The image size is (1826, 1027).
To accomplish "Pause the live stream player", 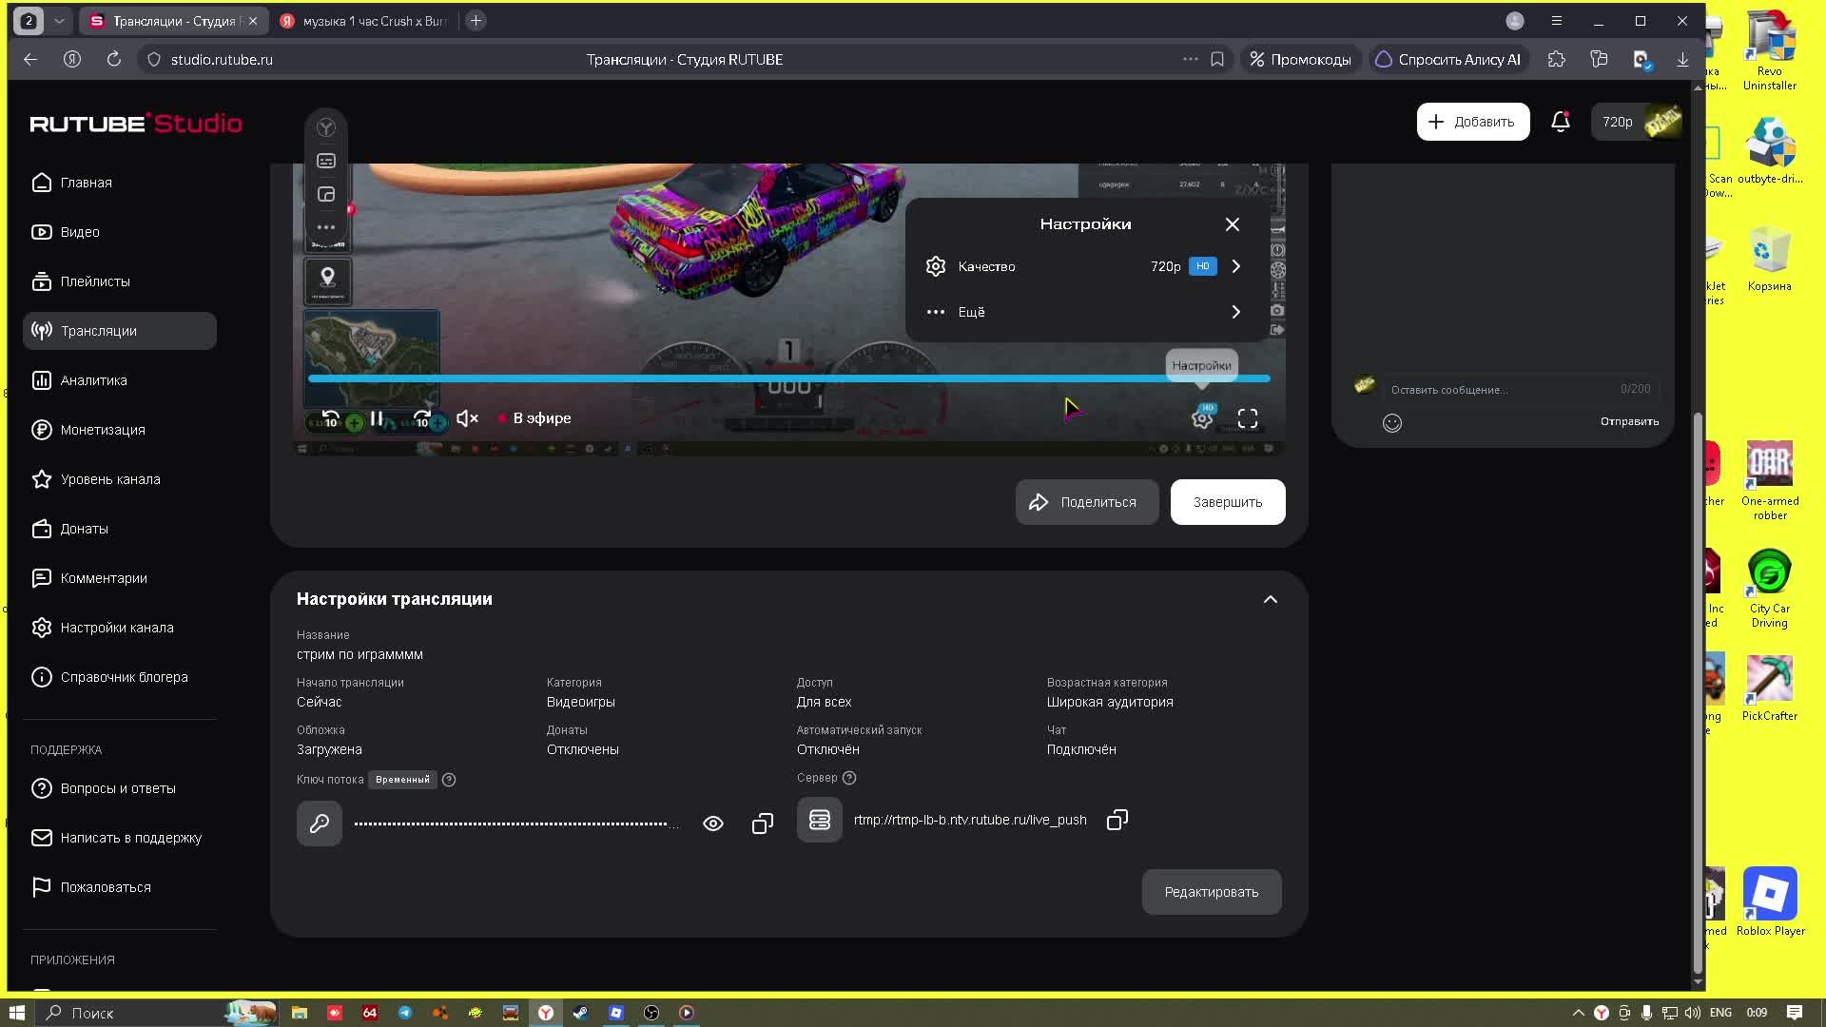I will tap(377, 418).
